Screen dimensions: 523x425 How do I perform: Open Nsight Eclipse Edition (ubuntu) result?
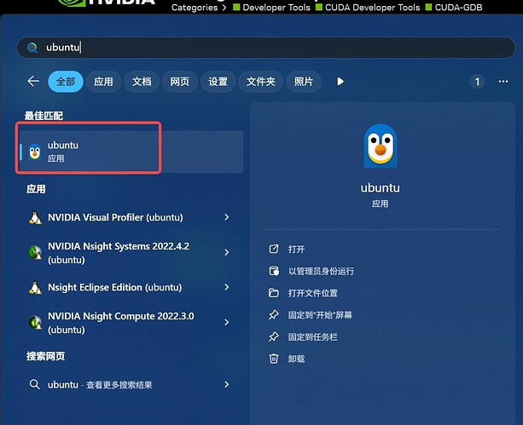coord(131,287)
